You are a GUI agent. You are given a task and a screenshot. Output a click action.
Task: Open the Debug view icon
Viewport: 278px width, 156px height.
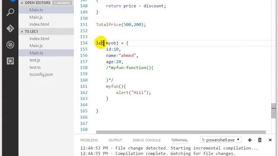(x=10, y=45)
